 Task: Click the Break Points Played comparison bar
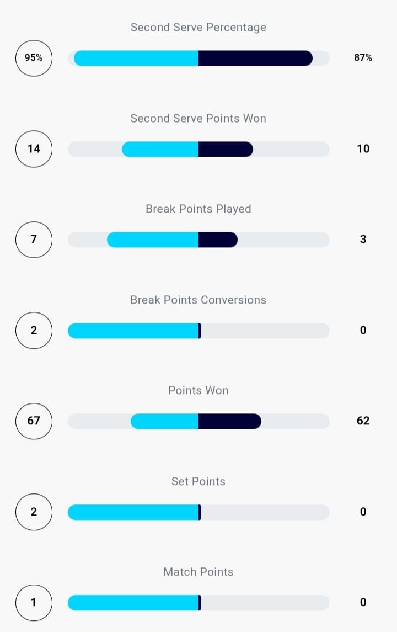pos(198,240)
